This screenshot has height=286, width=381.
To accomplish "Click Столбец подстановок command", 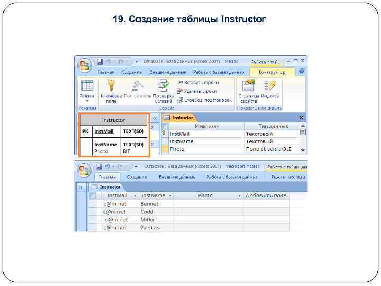I will click(x=204, y=100).
